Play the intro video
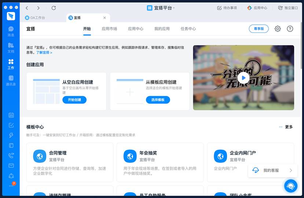304x198 pixels. pyautogui.click(x=243, y=77)
